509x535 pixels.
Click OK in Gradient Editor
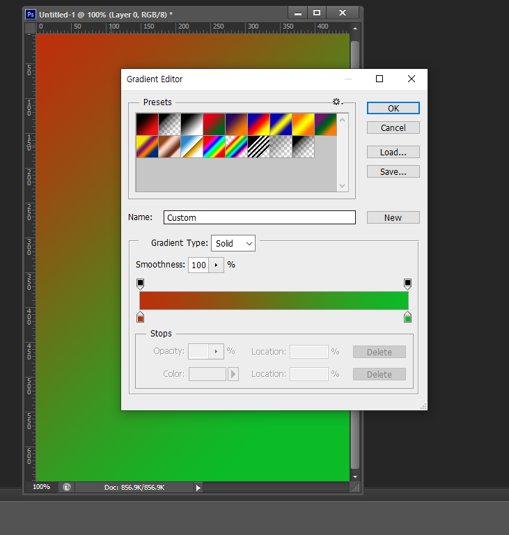393,108
